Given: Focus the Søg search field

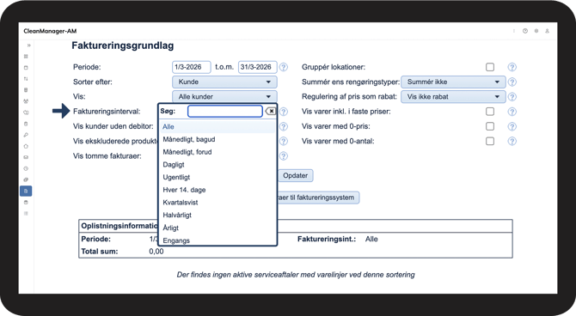Looking at the screenshot, I should (x=225, y=112).
